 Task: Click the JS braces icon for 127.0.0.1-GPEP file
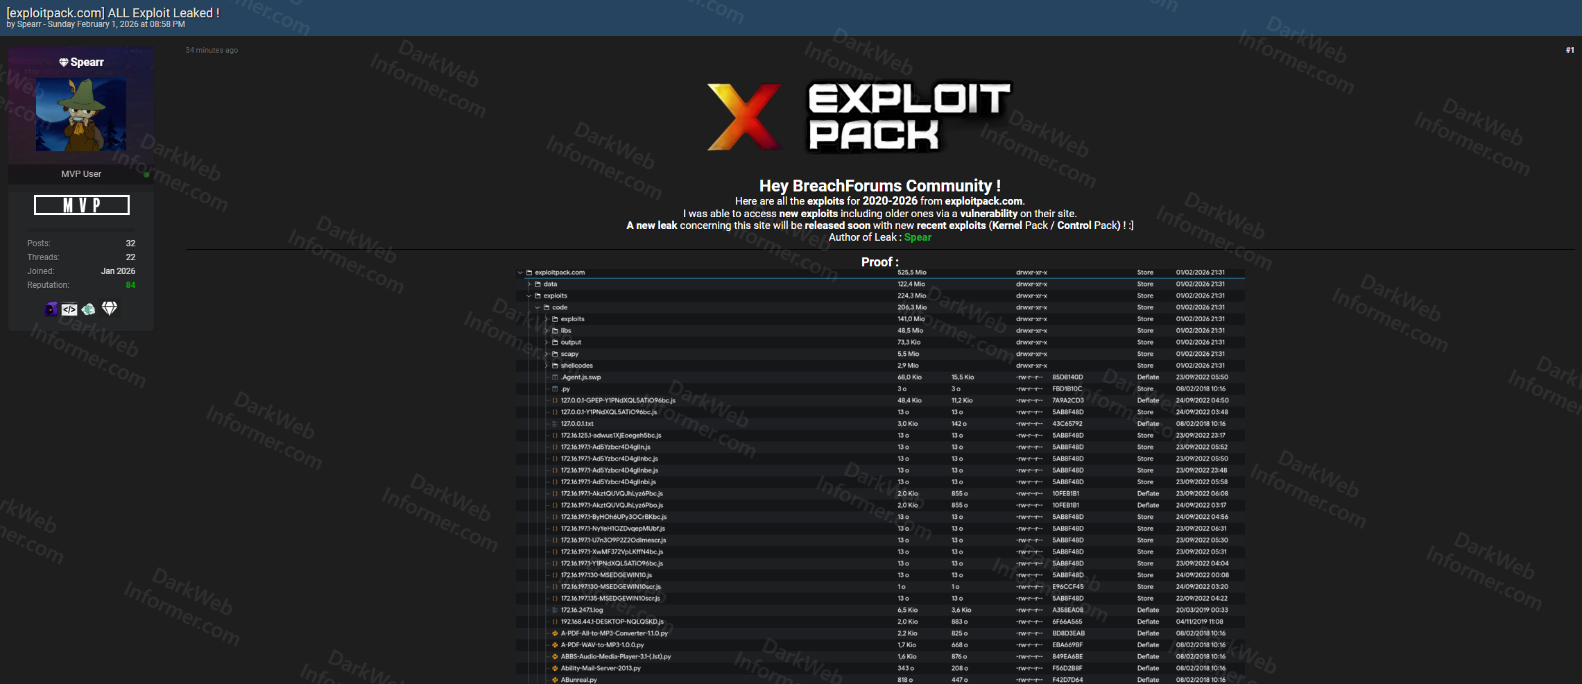click(x=555, y=400)
